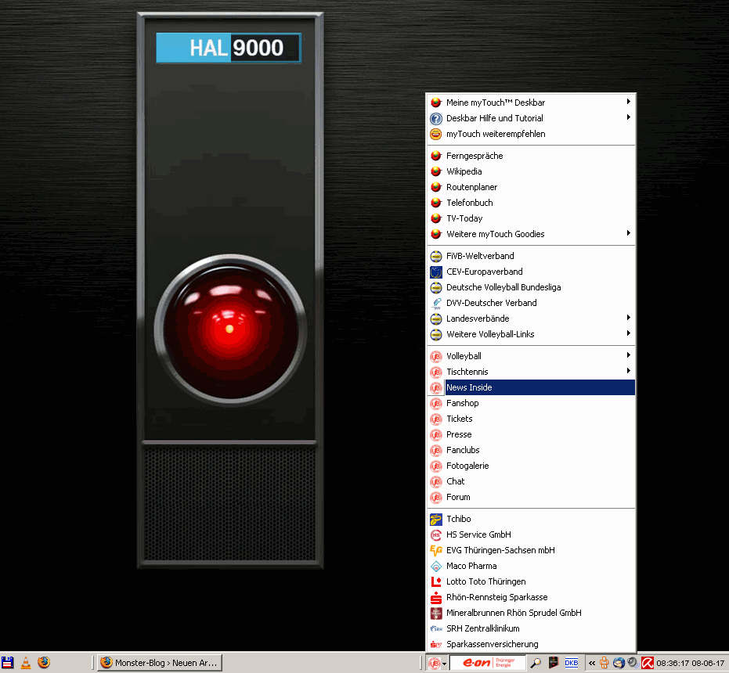729x673 pixels.
Task: Open Deskbar Hilfe und Tutorial entry
Action: 531,118
